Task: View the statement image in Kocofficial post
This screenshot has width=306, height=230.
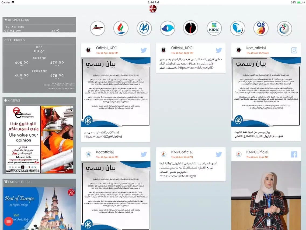Action: [116, 195]
